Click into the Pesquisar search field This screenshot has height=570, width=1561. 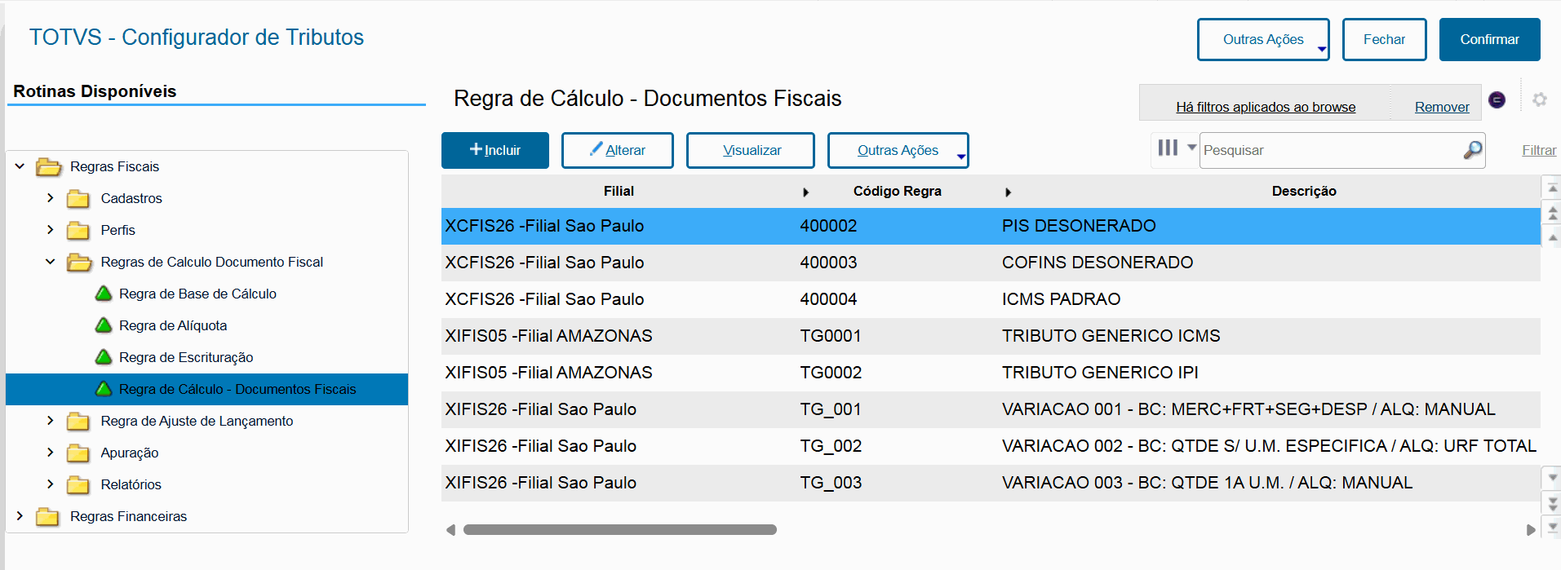1330,150
